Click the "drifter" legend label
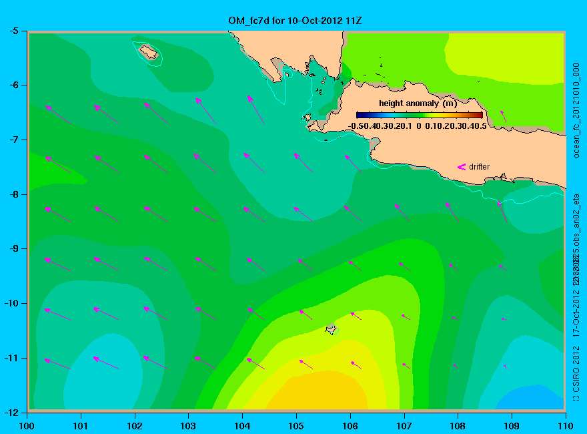Viewport: 587px width, 434px height. 479,167
